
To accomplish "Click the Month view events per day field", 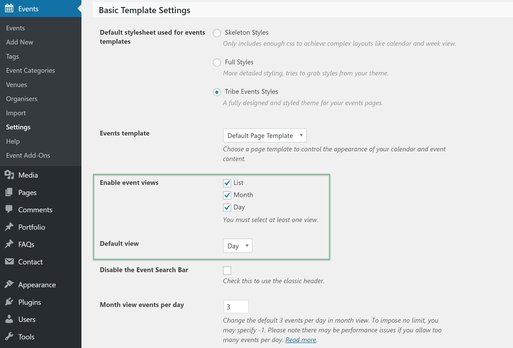I will (x=236, y=307).
